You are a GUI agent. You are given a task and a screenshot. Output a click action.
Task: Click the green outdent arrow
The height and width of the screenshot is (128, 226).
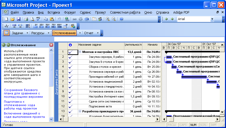167,19
